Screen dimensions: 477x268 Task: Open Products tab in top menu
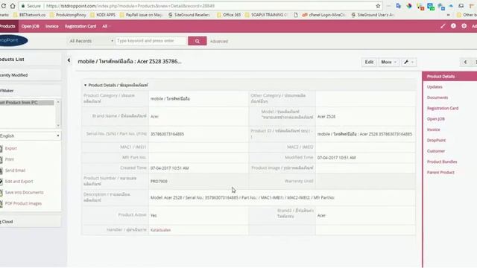coord(8,27)
